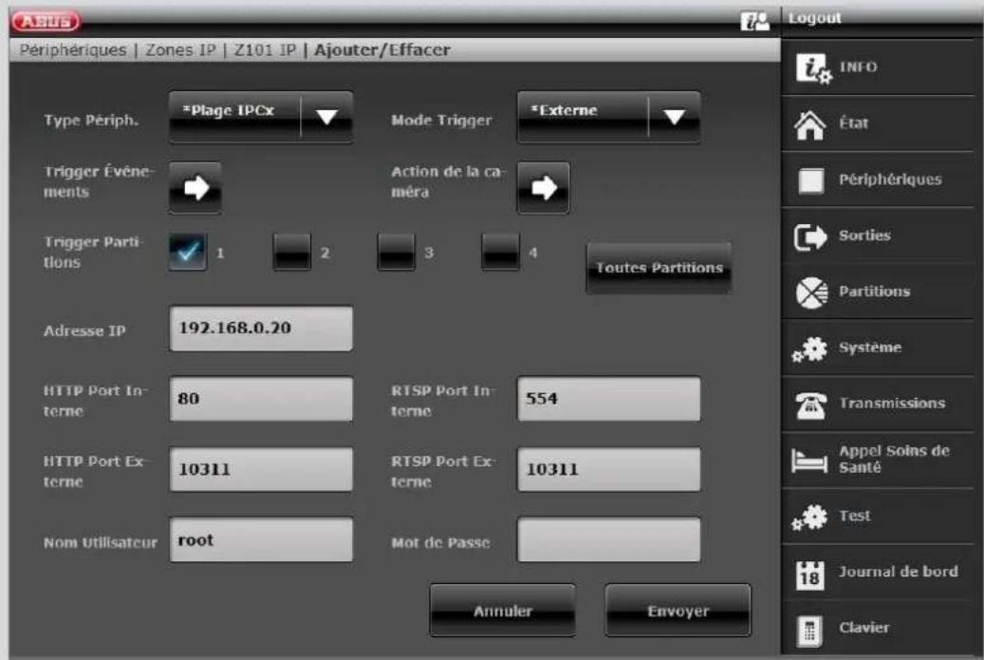Click the Transmissions telephone icon
This screenshot has height=660, width=984.
click(x=808, y=404)
